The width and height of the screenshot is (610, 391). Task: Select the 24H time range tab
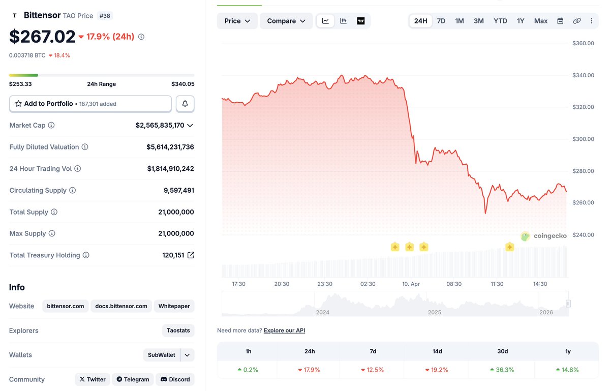420,21
